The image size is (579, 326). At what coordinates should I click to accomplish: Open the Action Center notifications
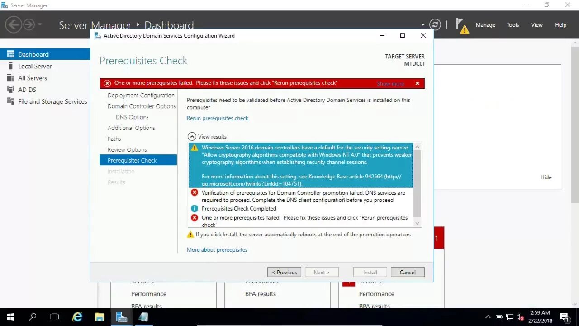click(x=565, y=317)
